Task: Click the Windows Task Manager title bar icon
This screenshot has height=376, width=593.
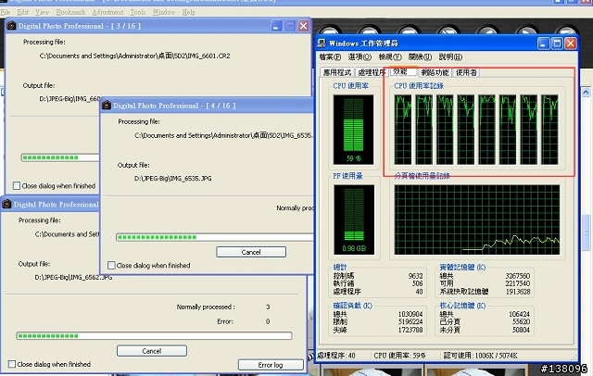Action: (322, 43)
